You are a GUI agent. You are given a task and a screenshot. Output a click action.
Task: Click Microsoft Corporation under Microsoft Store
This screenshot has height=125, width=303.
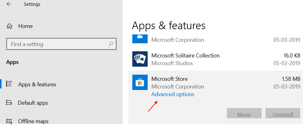pyautogui.click(x=177, y=87)
